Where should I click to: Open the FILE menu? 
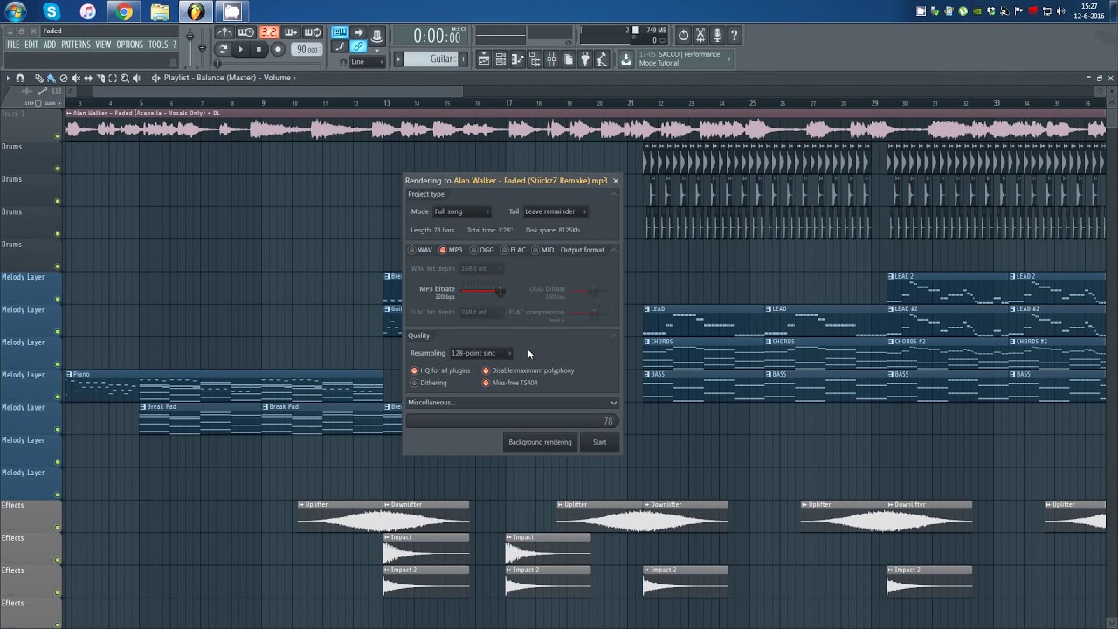(x=13, y=45)
